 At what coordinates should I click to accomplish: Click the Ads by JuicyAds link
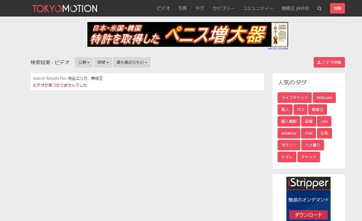[278, 48]
